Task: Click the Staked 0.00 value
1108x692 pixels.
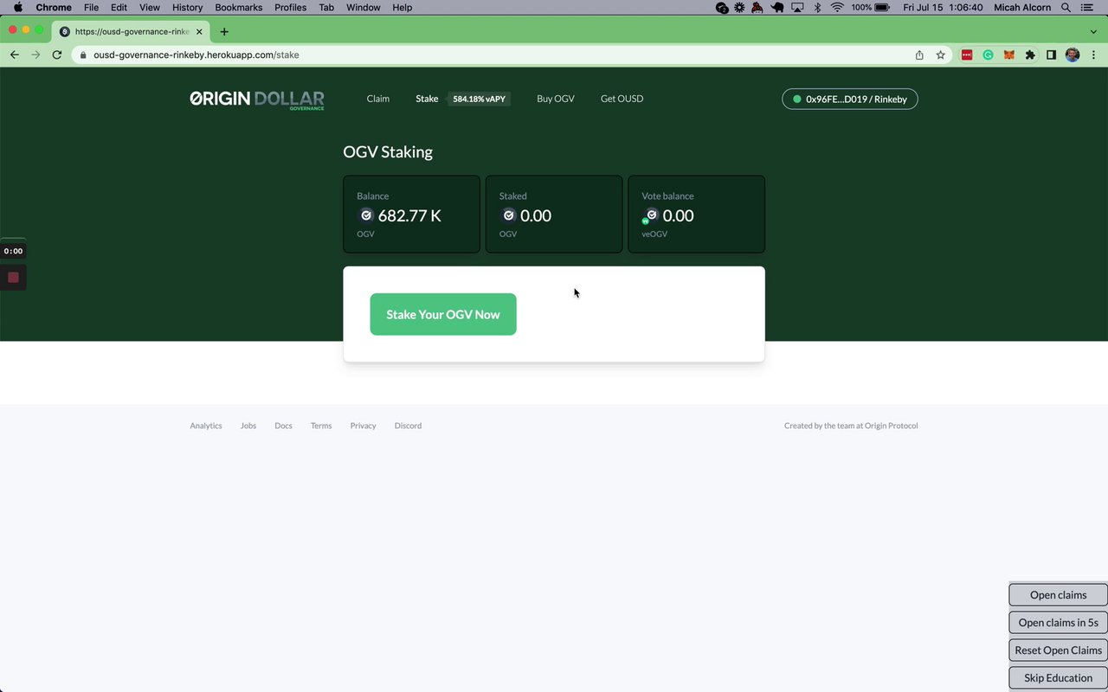Action: click(536, 215)
